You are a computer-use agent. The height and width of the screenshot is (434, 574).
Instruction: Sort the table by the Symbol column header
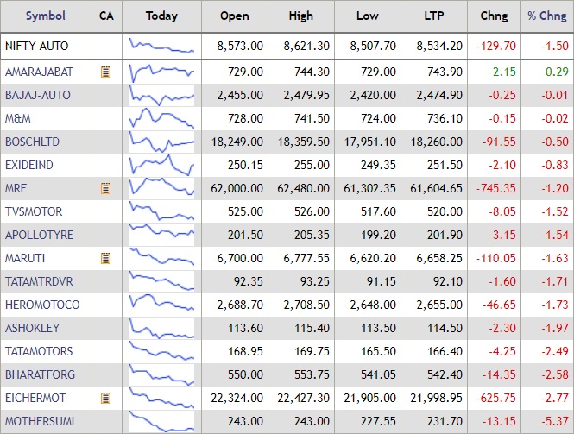[x=45, y=16]
